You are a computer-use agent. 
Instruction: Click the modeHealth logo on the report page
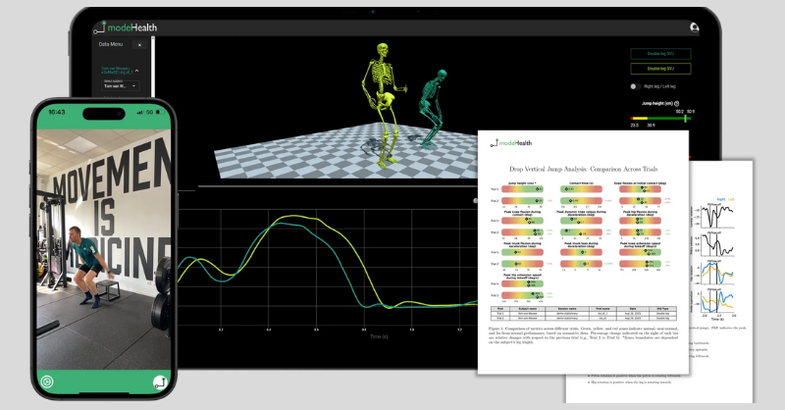pyautogui.click(x=510, y=143)
